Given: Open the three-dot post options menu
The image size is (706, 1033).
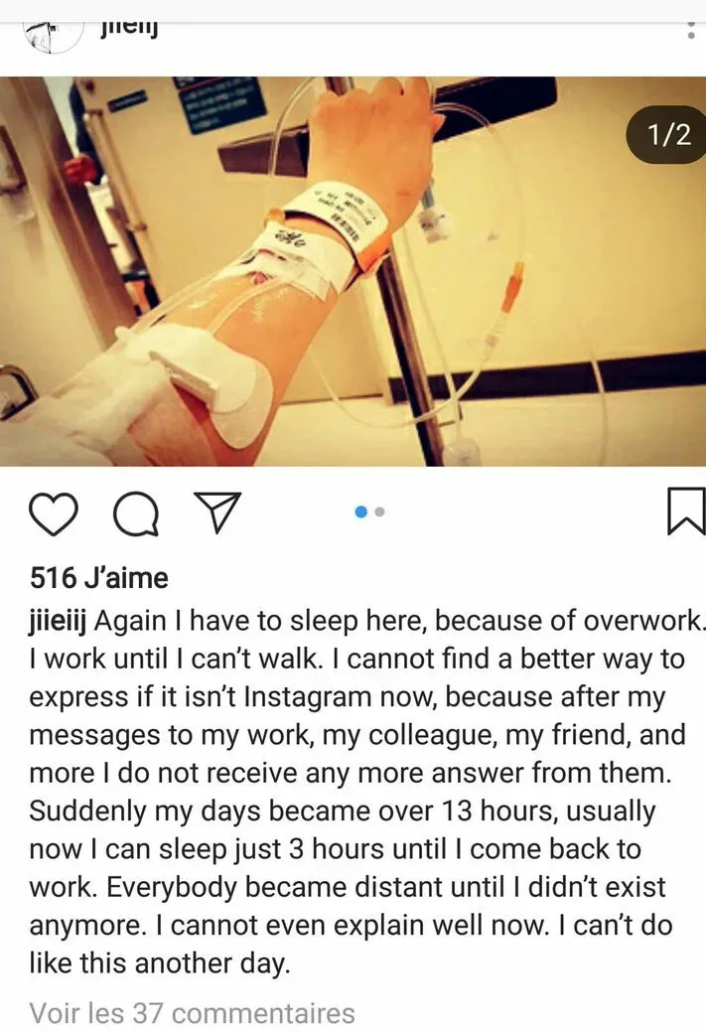Looking at the screenshot, I should (x=691, y=30).
